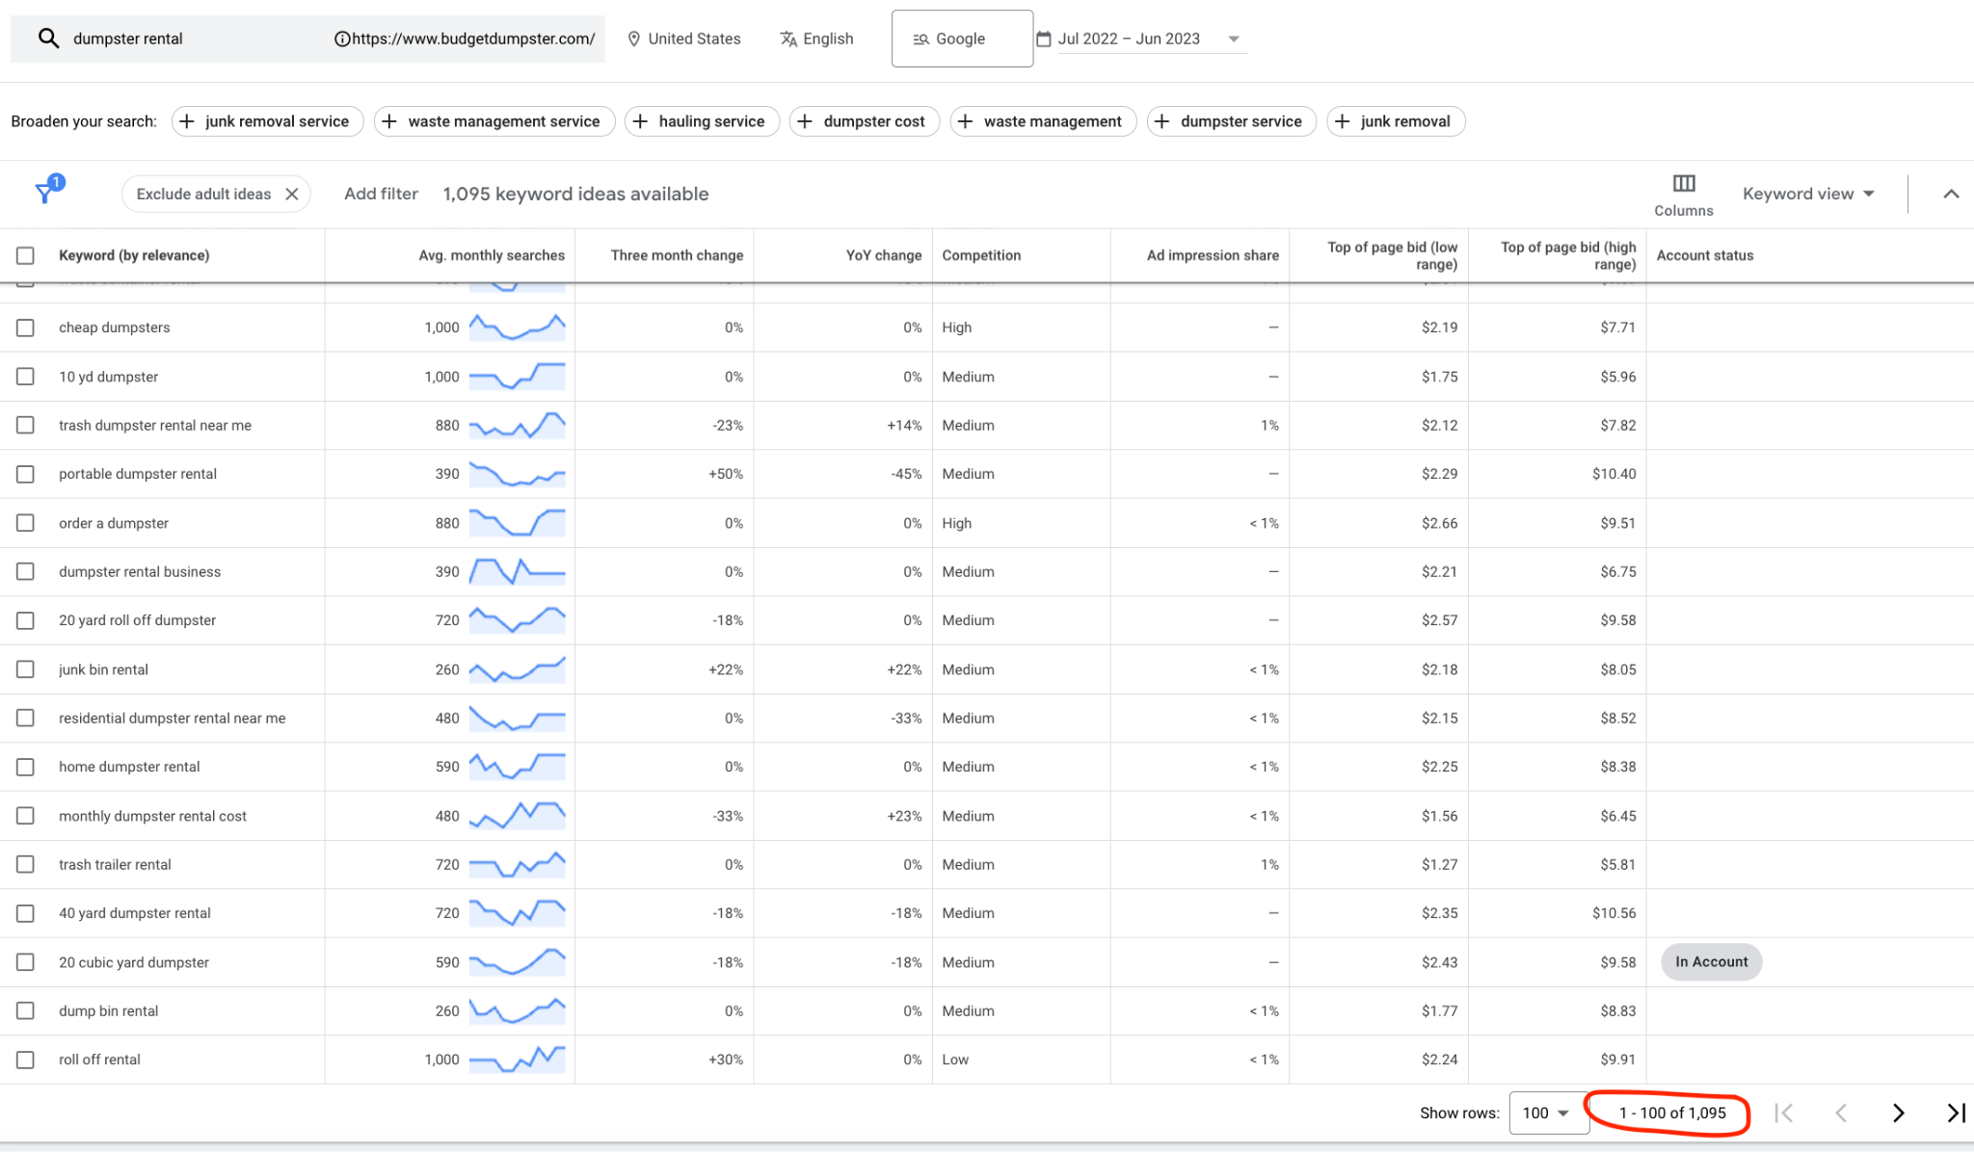
Task: Click the keyword home dumpster rental
Action: (x=129, y=767)
